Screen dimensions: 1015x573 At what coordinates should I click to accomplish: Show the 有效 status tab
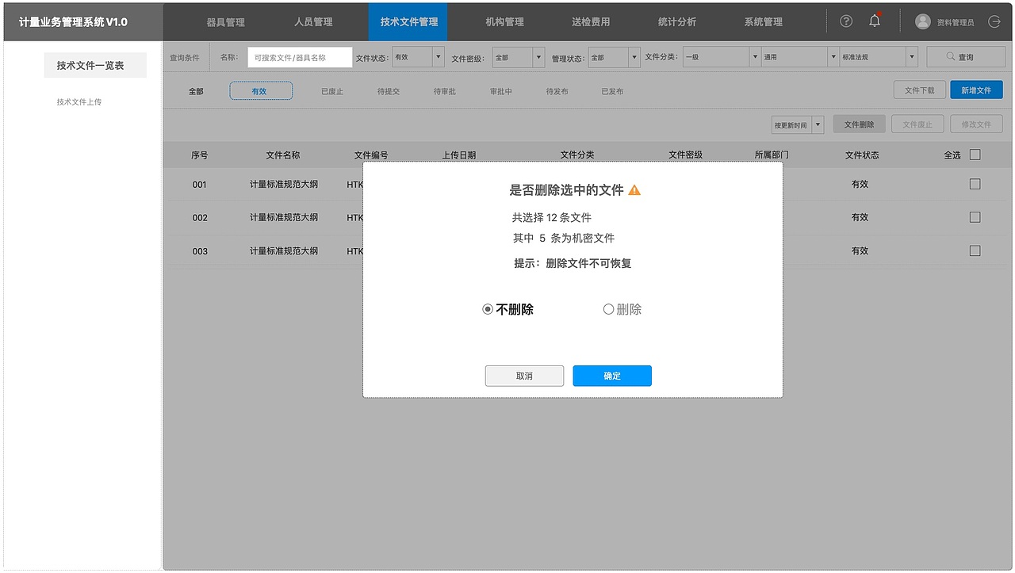[261, 91]
